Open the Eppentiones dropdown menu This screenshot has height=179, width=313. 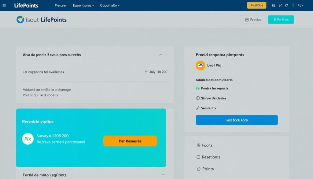click(83, 6)
